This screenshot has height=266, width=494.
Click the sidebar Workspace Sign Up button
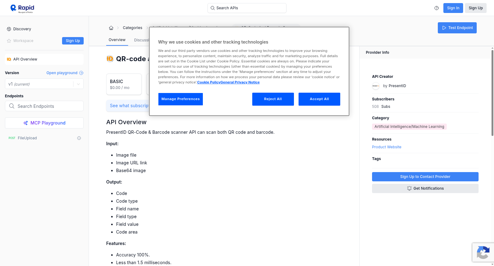(x=73, y=41)
